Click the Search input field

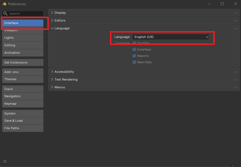point(25,14)
